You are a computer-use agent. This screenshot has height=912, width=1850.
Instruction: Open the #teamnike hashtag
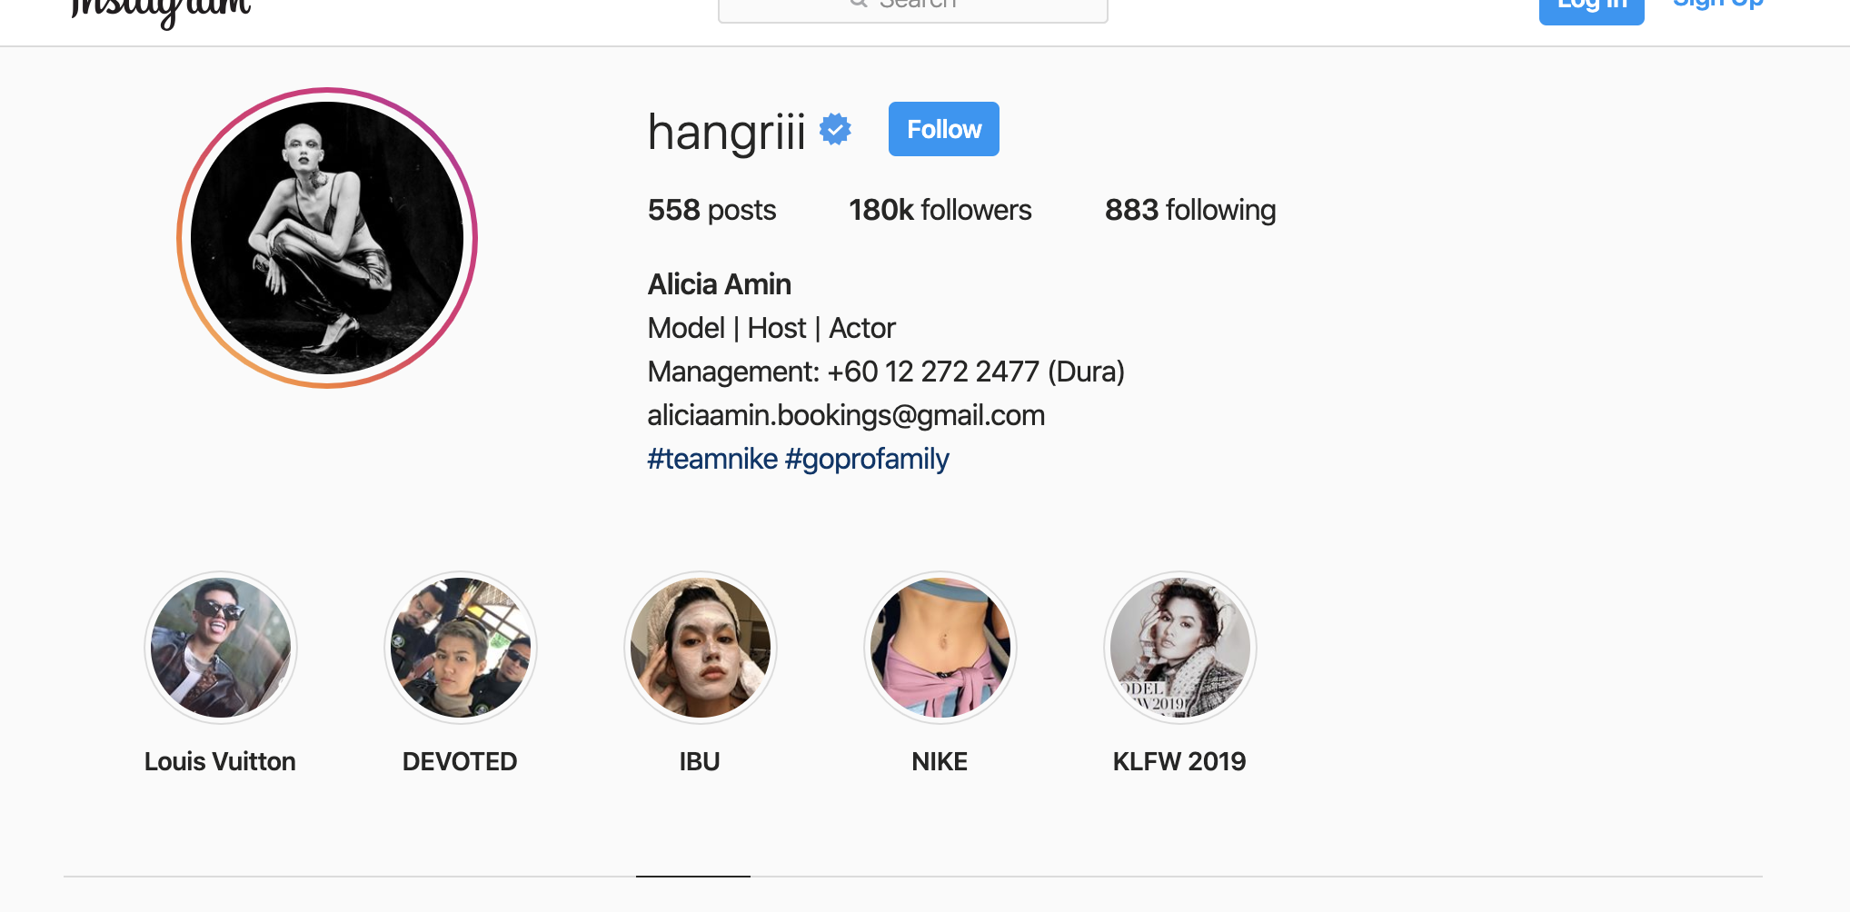tap(712, 459)
